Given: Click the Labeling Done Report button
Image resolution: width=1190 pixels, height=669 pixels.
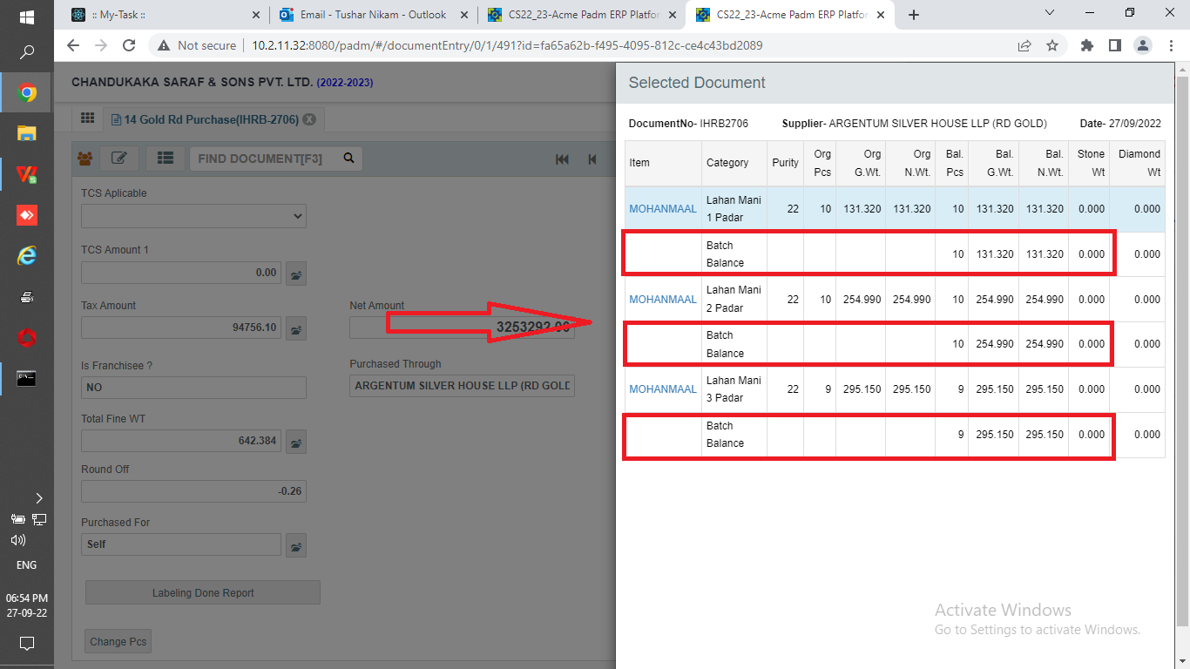Looking at the screenshot, I should pyautogui.click(x=203, y=593).
